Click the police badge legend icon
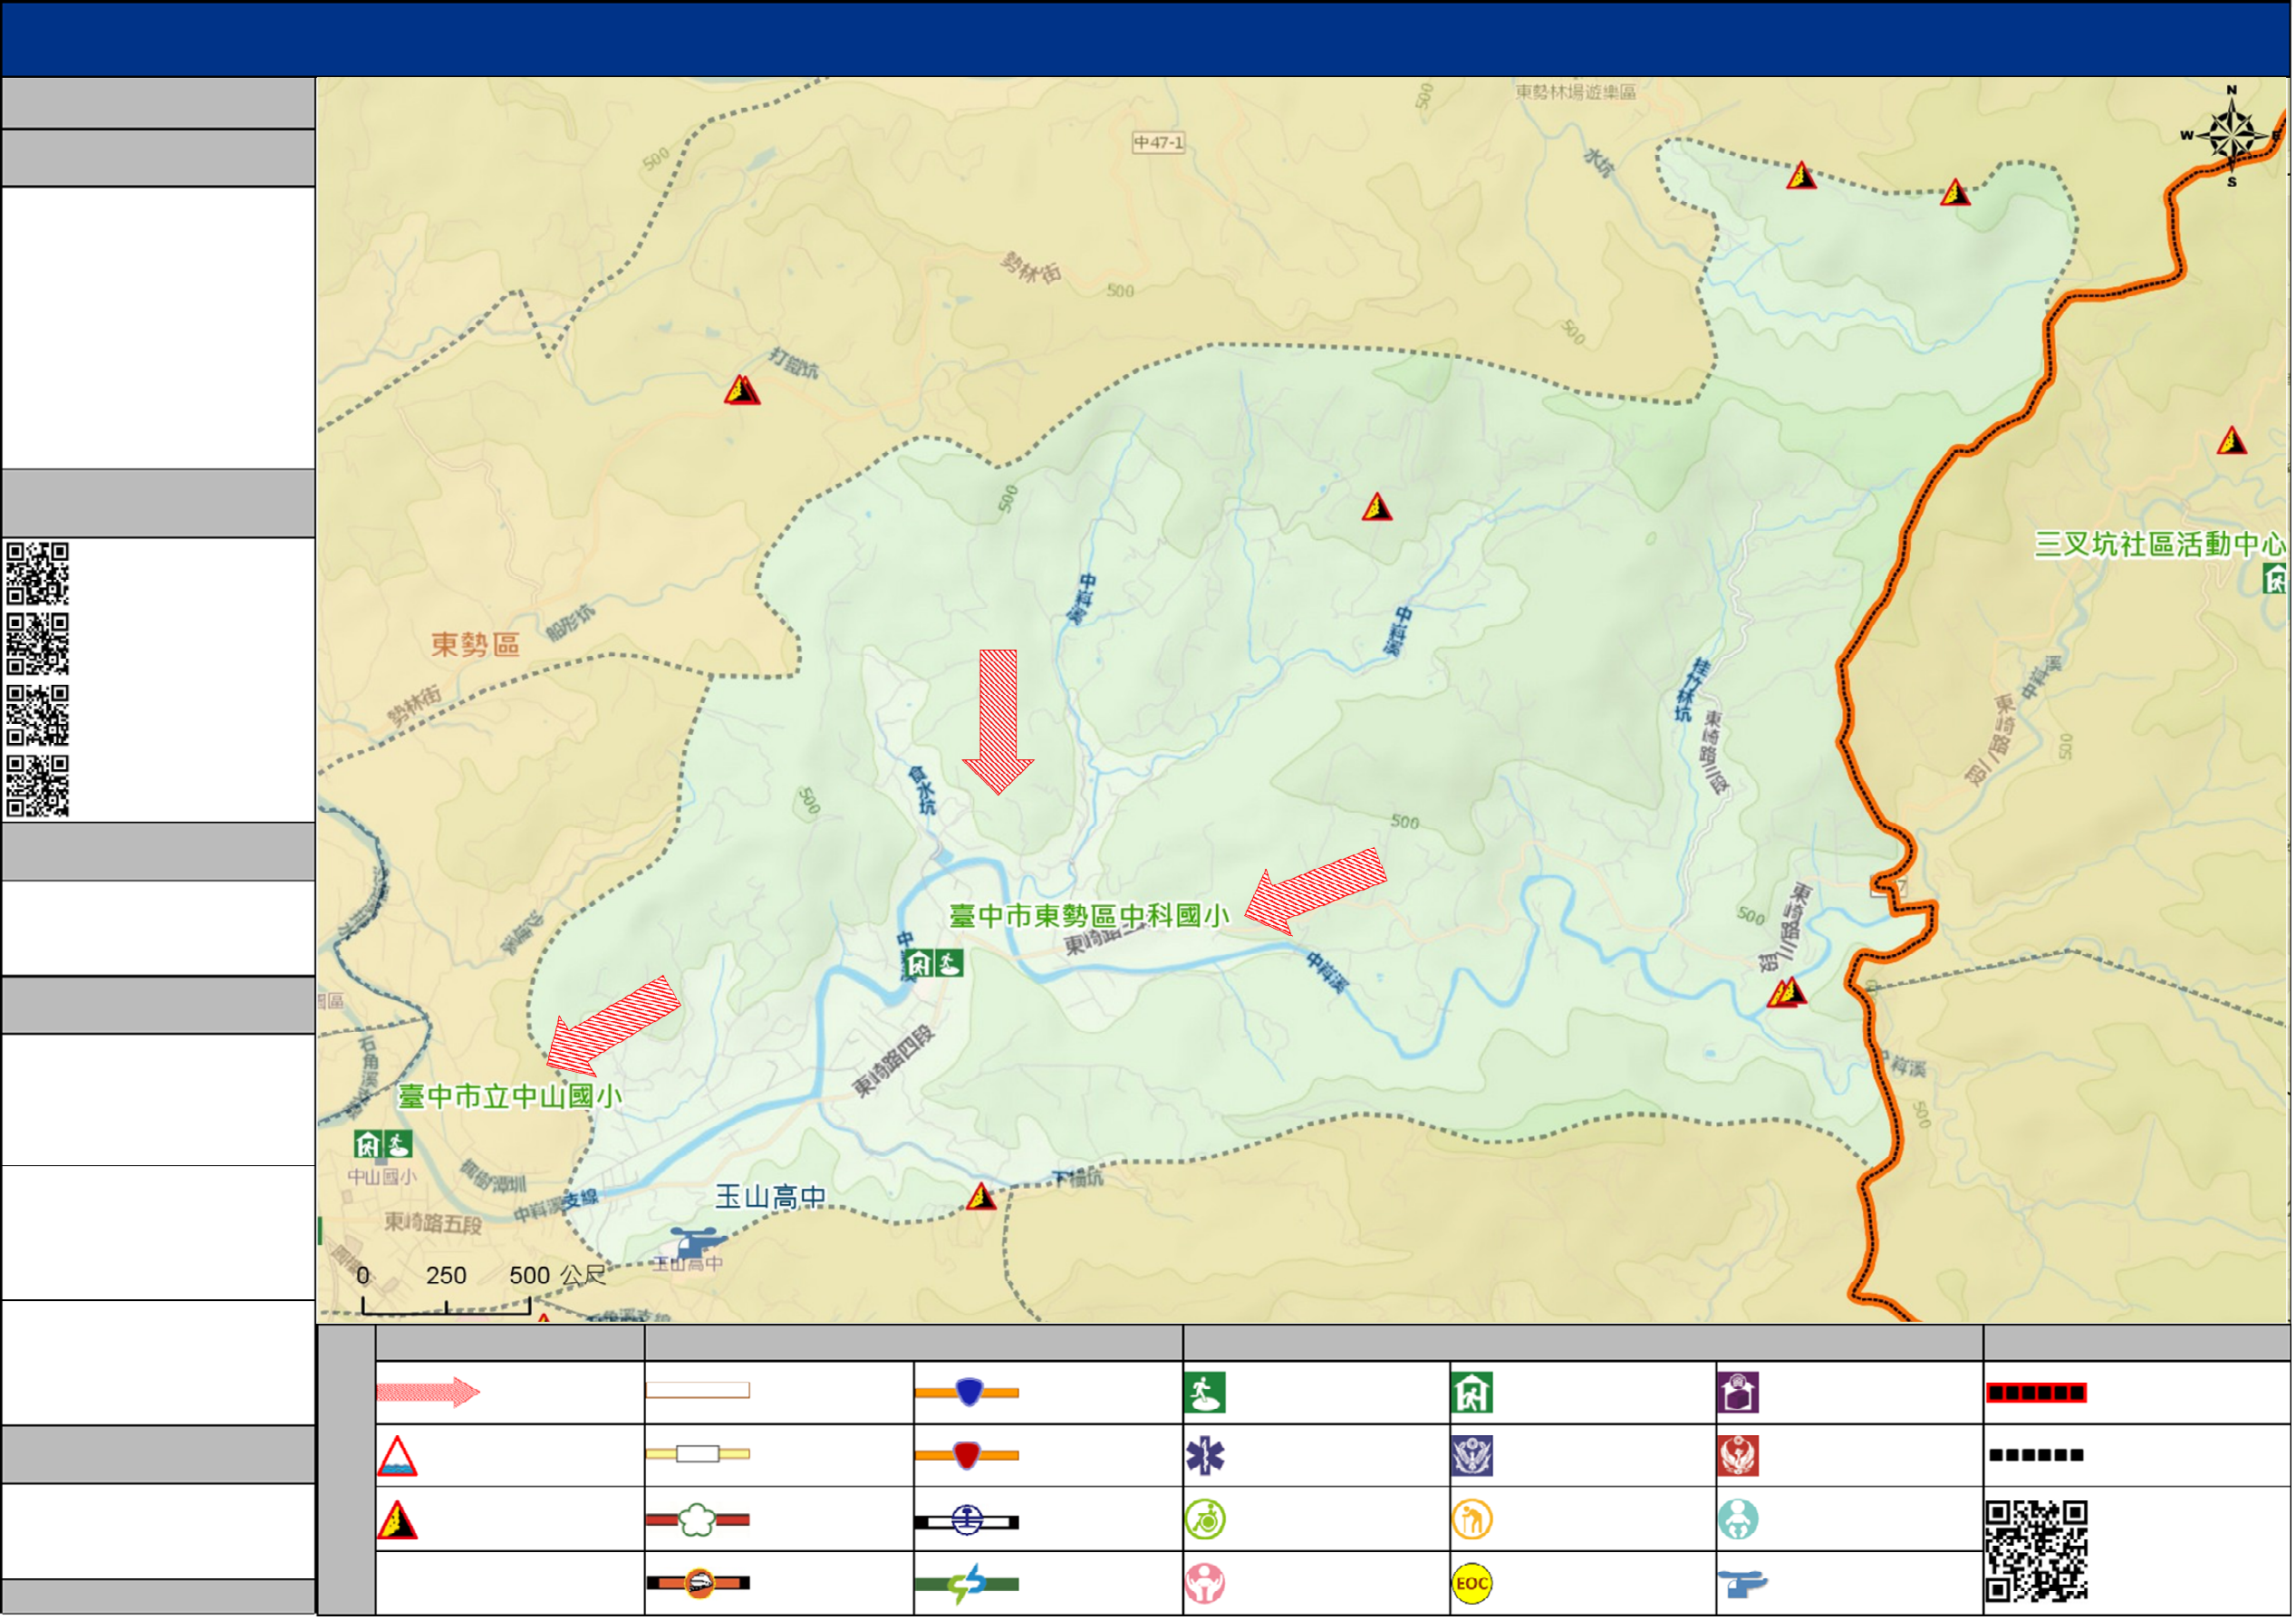Image resolution: width=2296 pixels, height=1620 pixels. 1472,1457
